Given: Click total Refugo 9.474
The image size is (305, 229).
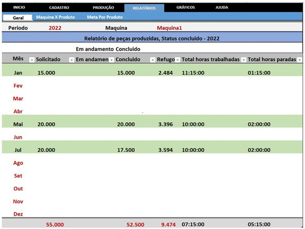Looking at the screenshot, I should click(168, 225).
